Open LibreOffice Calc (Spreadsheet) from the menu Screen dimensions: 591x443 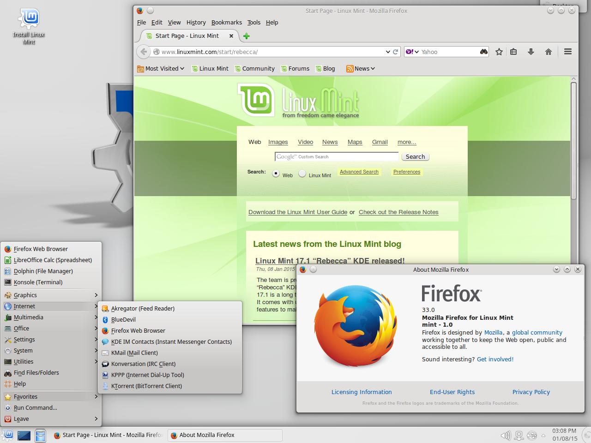pyautogui.click(x=51, y=260)
